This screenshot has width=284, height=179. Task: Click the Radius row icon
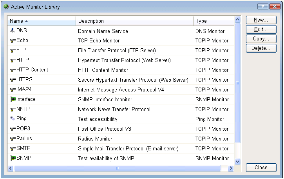click(13, 139)
